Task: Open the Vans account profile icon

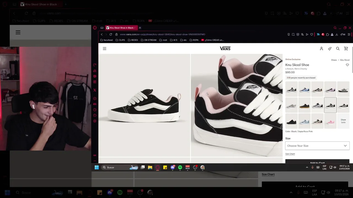Action: point(321,49)
